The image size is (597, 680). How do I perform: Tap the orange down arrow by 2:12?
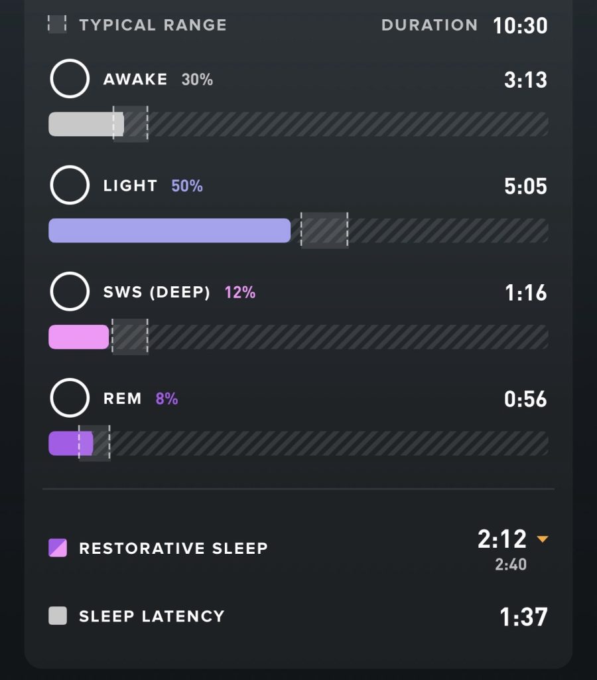click(x=542, y=539)
